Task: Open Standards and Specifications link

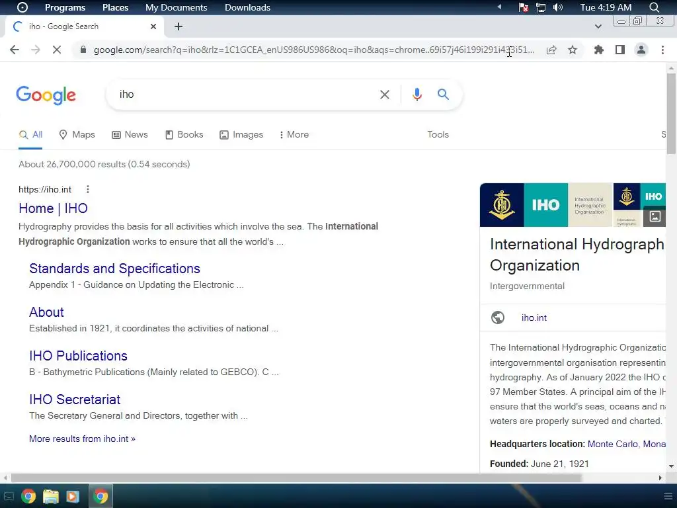Action: 114,269
